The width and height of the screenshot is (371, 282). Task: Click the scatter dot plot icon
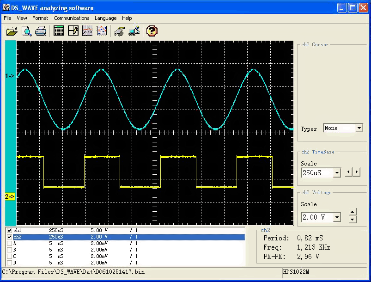[x=101, y=31]
